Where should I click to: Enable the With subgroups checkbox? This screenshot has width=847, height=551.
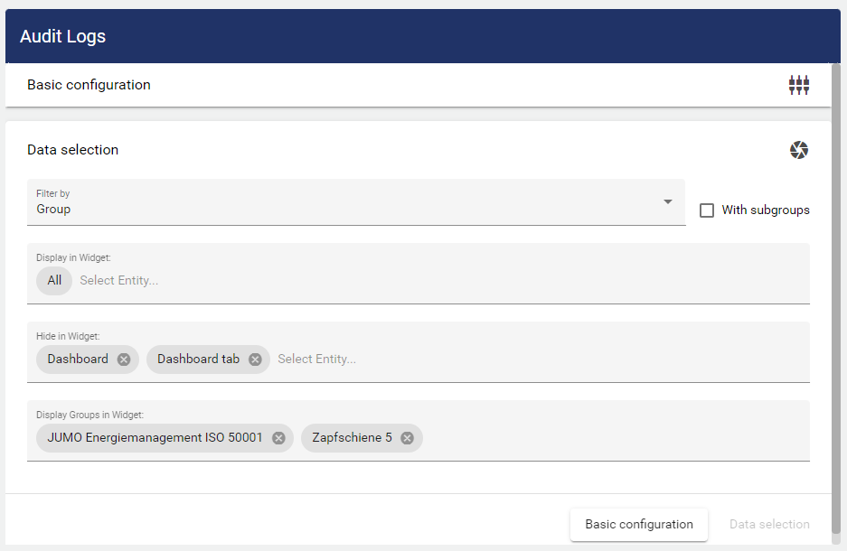click(x=707, y=210)
